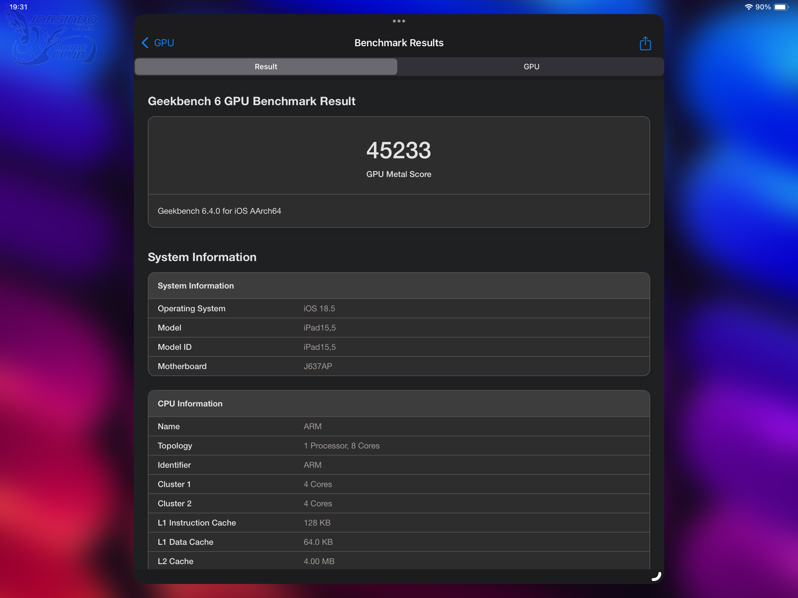Image resolution: width=798 pixels, height=598 pixels.
Task: Select the Cluster 1 row
Action: point(399,484)
